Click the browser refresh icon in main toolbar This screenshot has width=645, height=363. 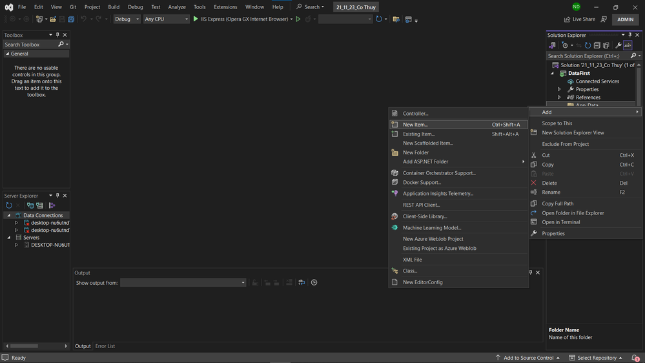click(379, 19)
